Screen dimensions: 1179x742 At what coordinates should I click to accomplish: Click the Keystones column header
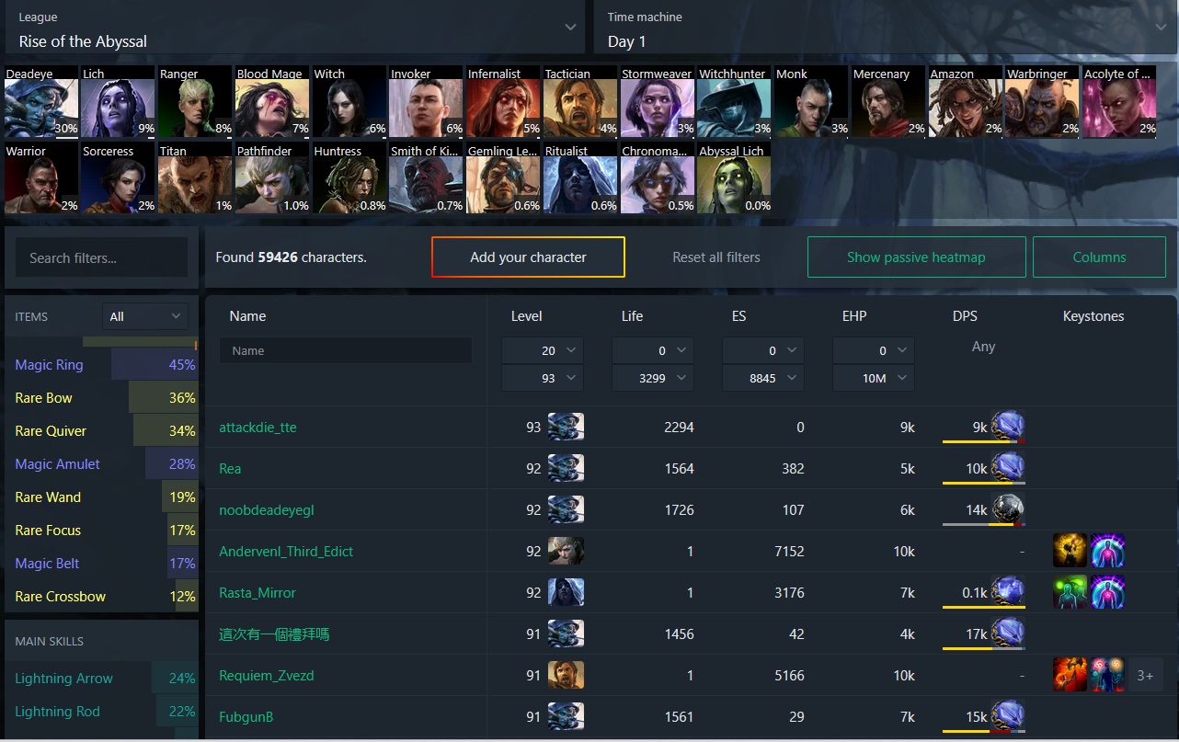click(1093, 316)
